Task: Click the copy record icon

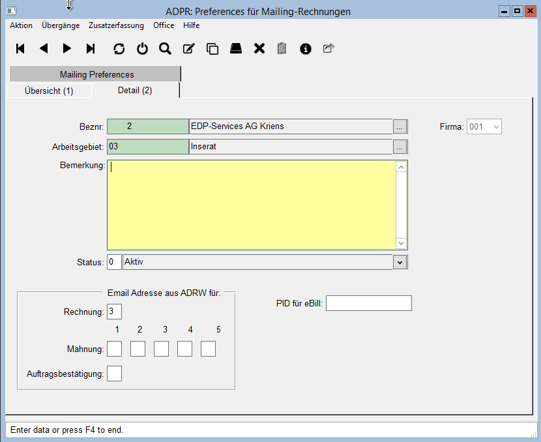Action: point(212,48)
